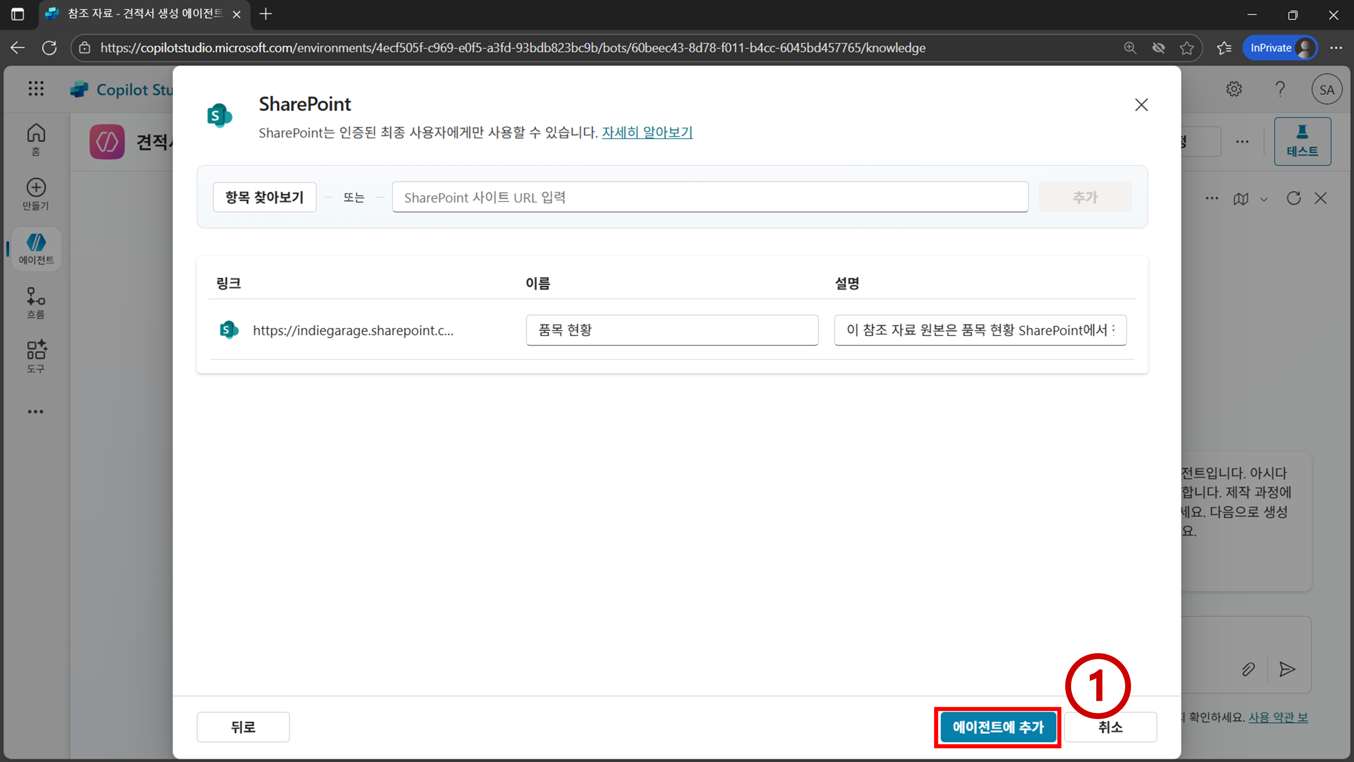Open the browser settings ellipsis menu

point(1336,48)
